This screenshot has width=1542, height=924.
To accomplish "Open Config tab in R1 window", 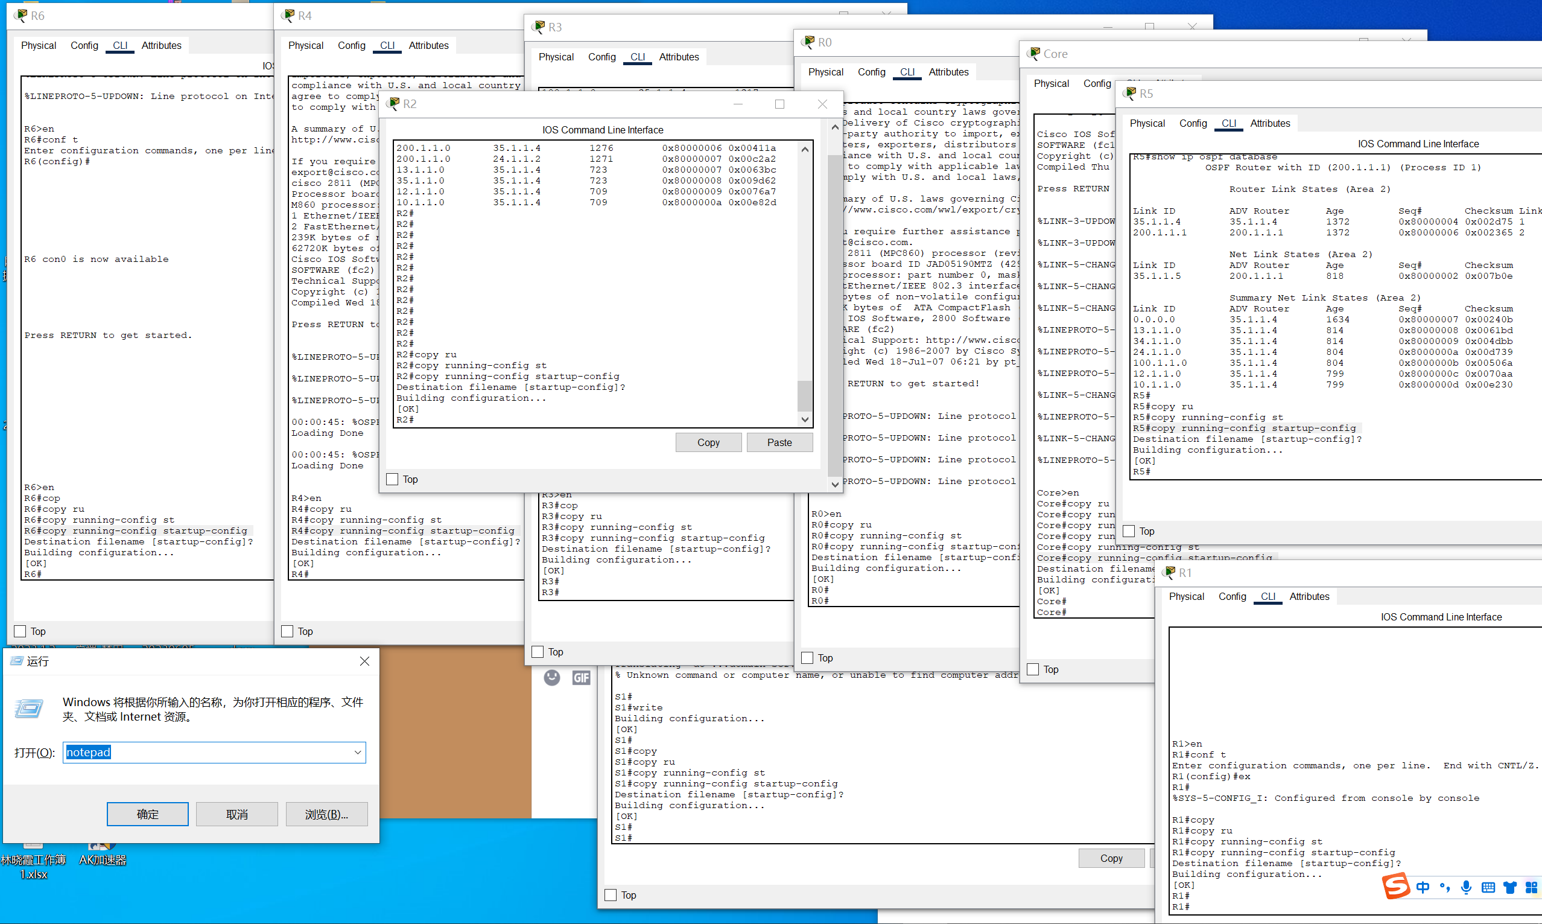I will (x=1232, y=596).
